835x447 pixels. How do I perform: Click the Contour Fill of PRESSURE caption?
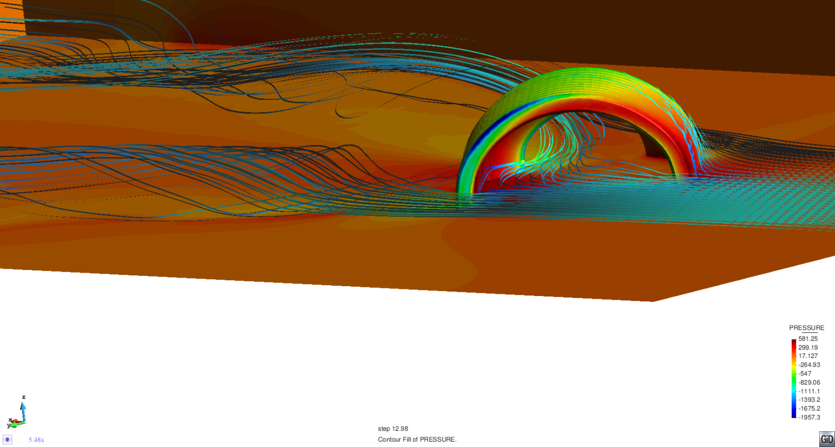point(418,440)
